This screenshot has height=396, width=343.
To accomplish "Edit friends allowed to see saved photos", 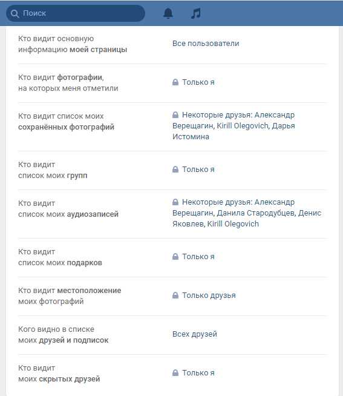I will click(x=234, y=126).
